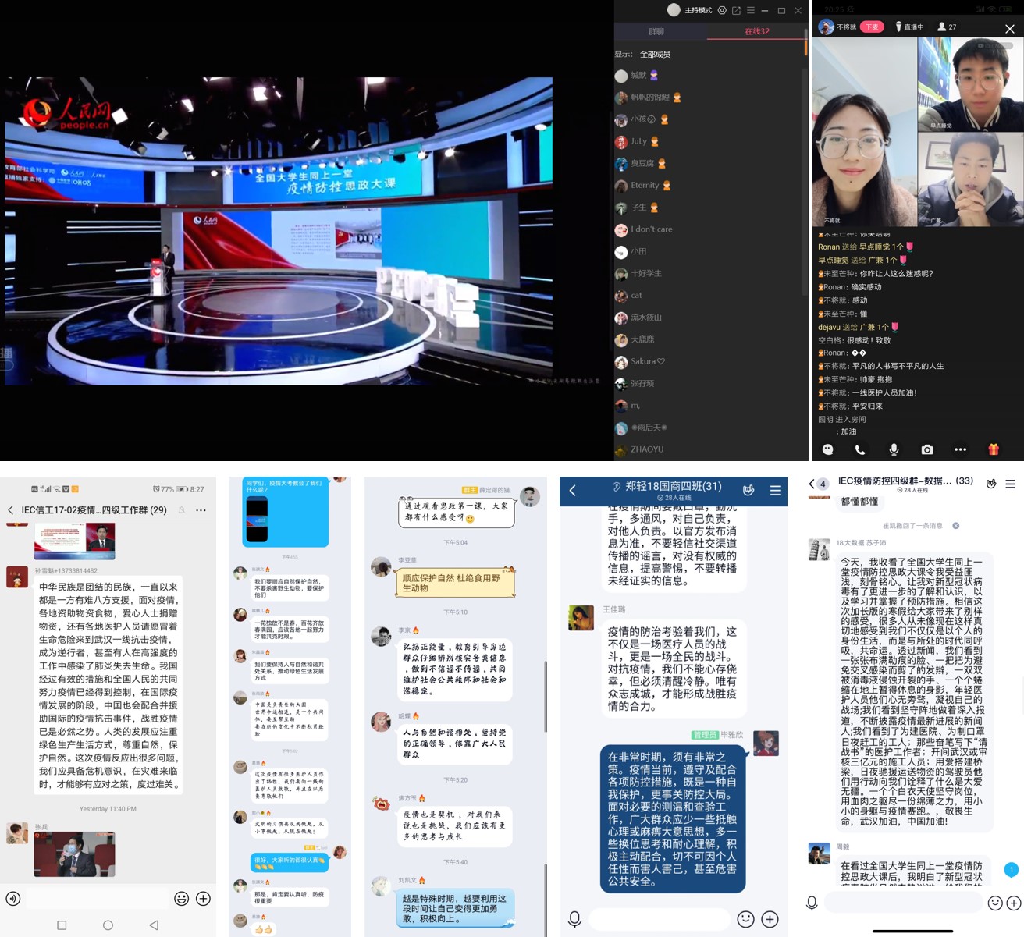Tap the voice input icon in WeChat group

(13, 899)
